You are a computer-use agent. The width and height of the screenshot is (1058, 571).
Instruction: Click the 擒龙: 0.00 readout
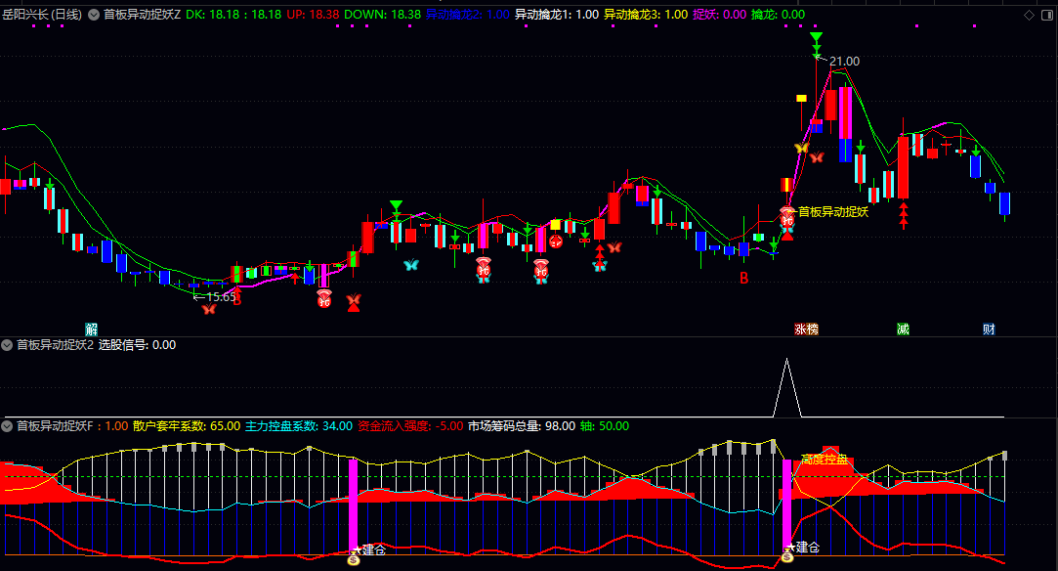778,14
